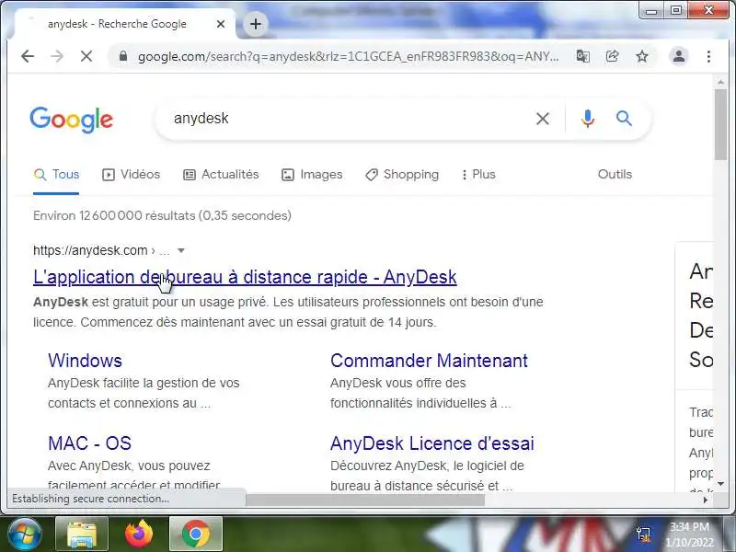Open a new tab with plus button
The width and height of the screenshot is (736, 552).
(256, 24)
